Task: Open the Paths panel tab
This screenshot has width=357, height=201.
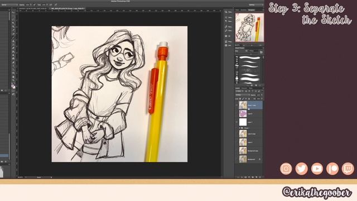Action: [x=250, y=88]
